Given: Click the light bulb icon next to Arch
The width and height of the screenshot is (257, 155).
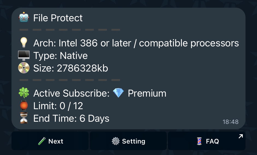Looking at the screenshot, I should coord(24,43).
